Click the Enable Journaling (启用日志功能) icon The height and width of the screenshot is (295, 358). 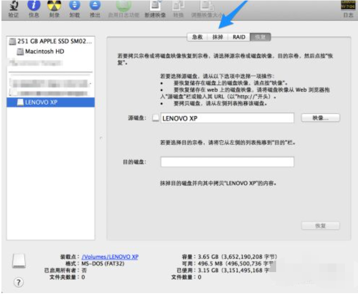coord(123,6)
